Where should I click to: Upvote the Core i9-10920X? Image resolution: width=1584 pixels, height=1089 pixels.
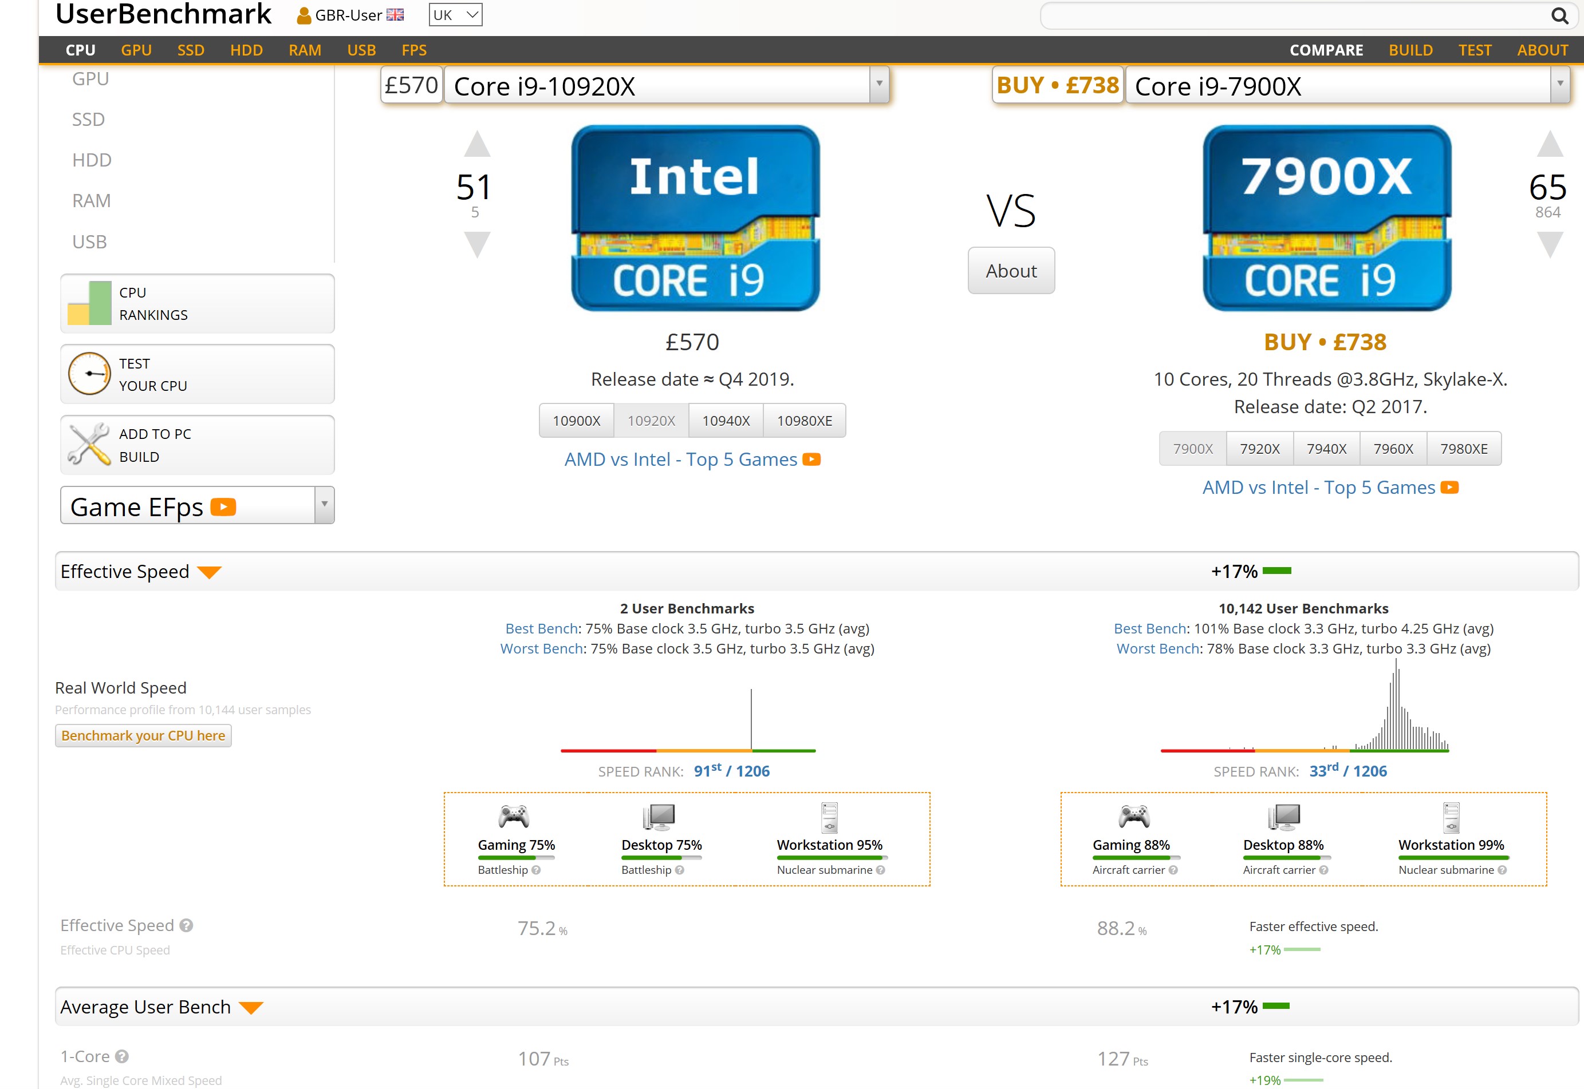click(x=477, y=144)
